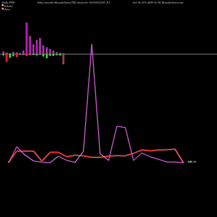Click the 'Volume' legend label

[8, 6]
